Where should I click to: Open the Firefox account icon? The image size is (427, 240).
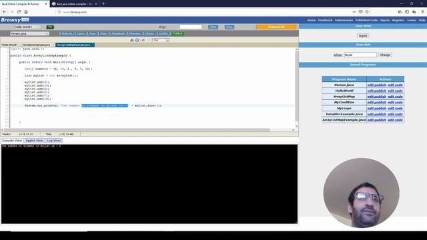414,12
